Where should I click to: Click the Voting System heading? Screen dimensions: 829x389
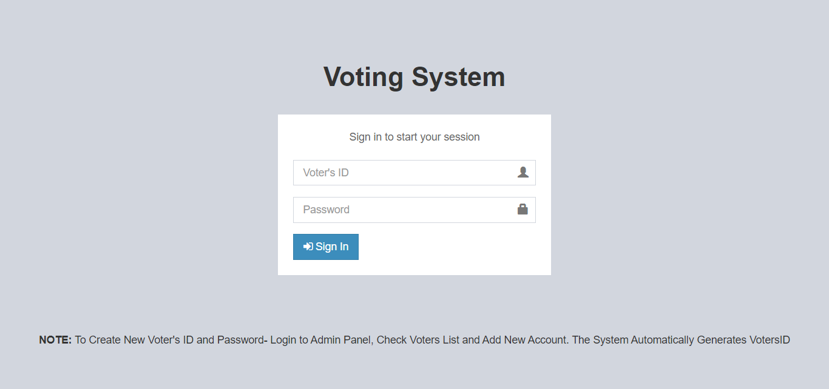(x=414, y=77)
